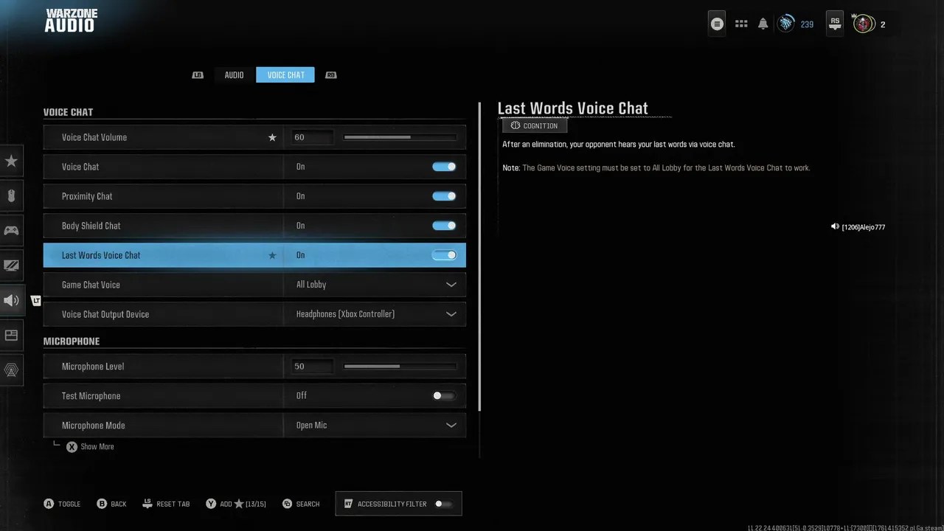Select the Voice Chat tab
The height and width of the screenshot is (531, 944).
click(285, 75)
